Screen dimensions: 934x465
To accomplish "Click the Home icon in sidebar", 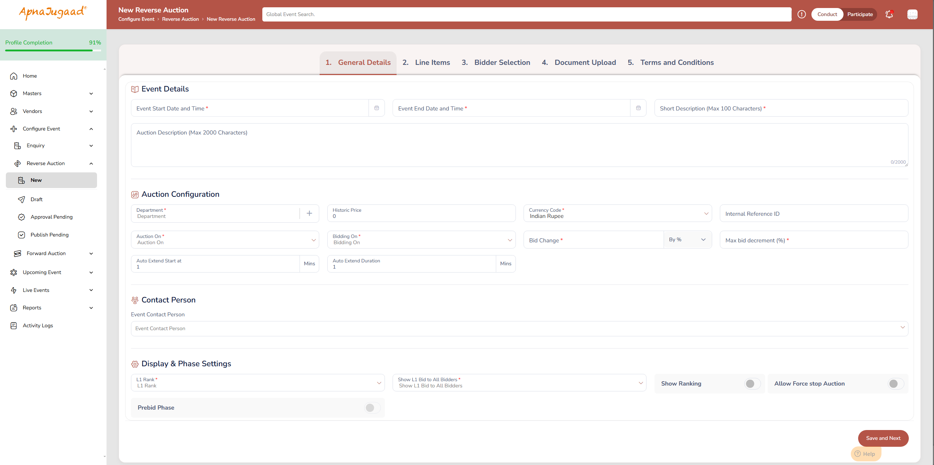I will 14,76.
